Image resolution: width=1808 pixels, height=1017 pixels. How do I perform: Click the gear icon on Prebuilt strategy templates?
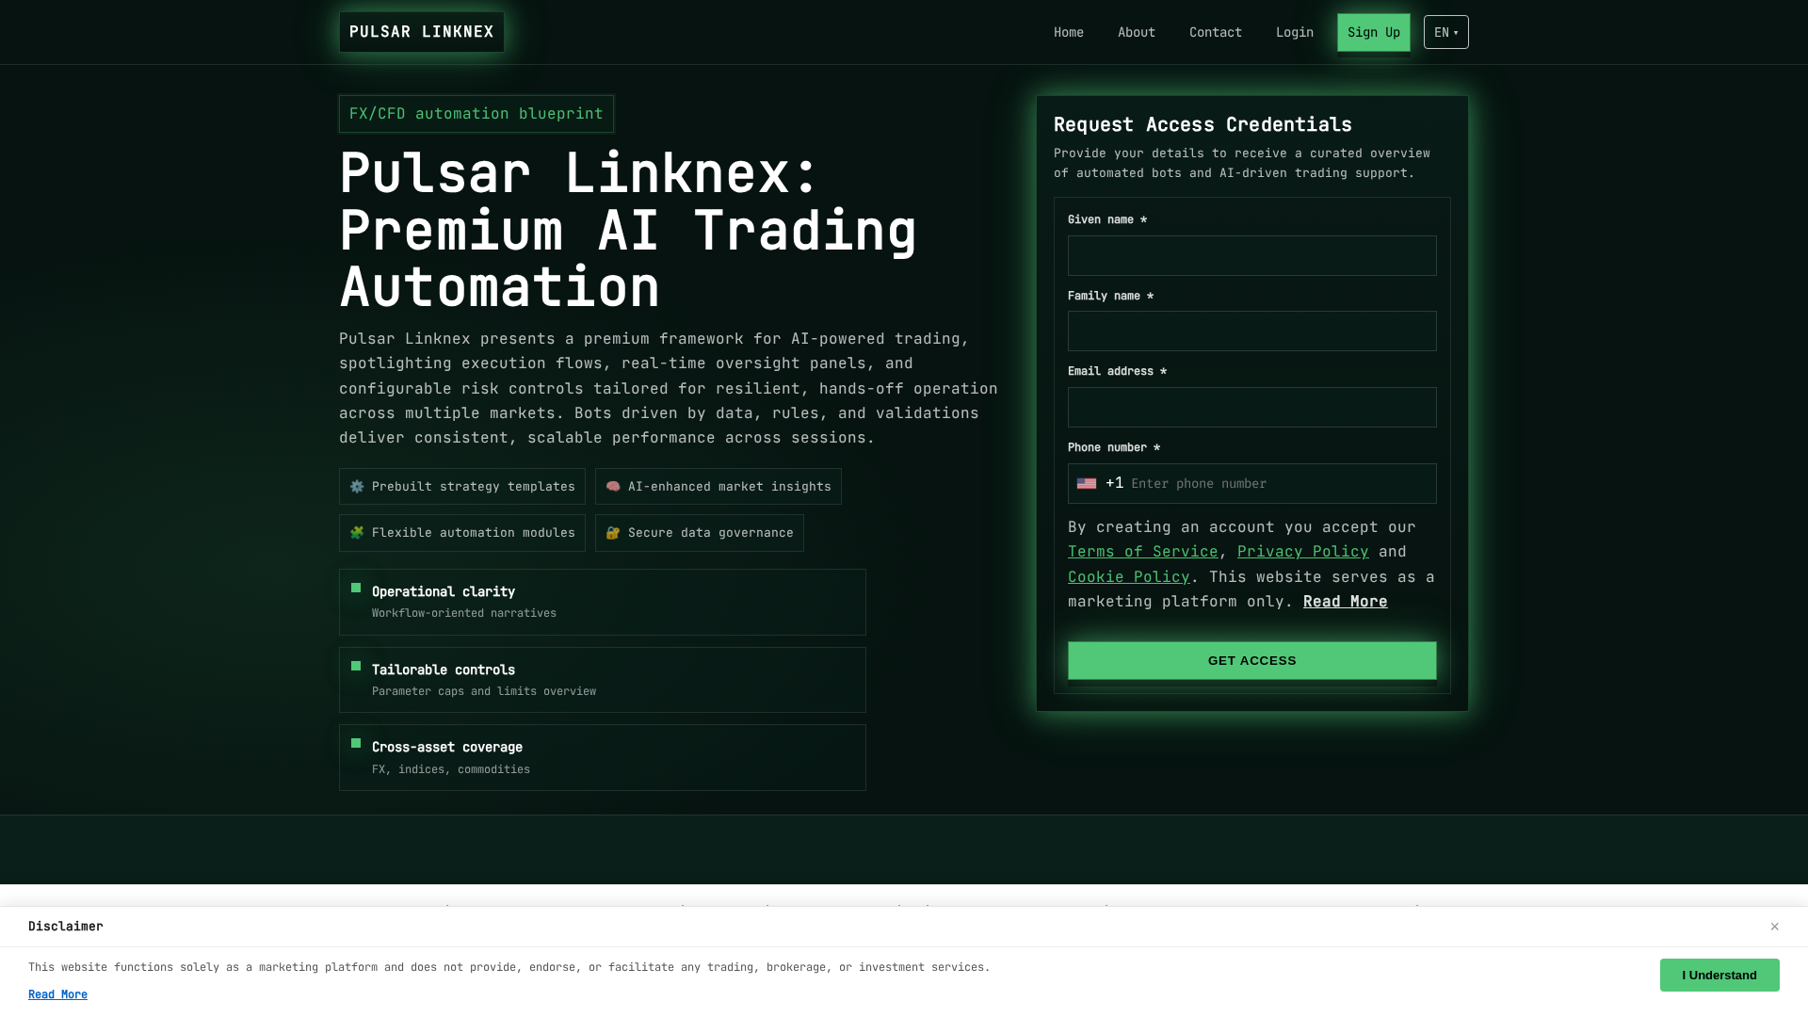tap(357, 487)
